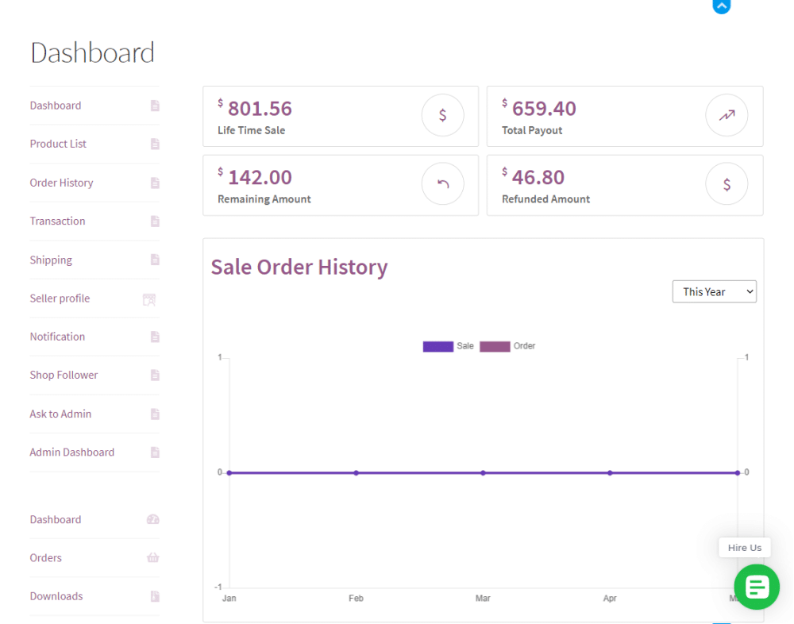This screenshot has height=624, width=794.
Task: Open the Transaction page from the sidebar
Action: pyautogui.click(x=57, y=221)
